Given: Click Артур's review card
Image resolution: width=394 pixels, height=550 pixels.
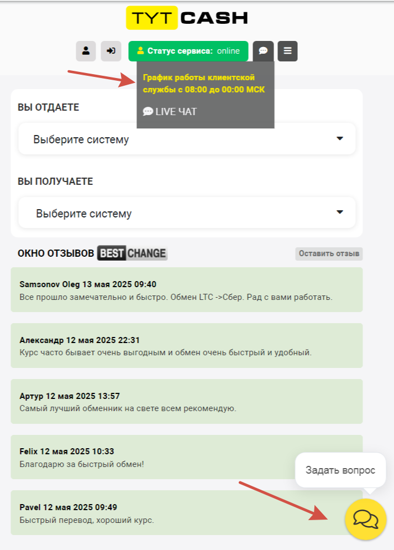Looking at the screenshot, I should point(187,402).
